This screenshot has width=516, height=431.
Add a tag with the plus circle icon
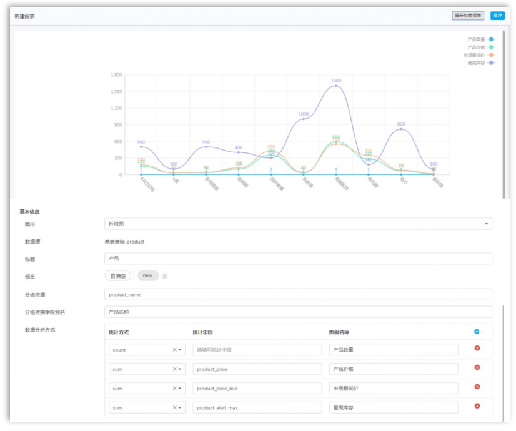(164, 276)
